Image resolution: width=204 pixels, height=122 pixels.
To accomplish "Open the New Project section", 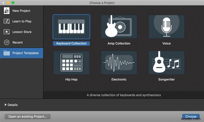I will [x=21, y=11].
